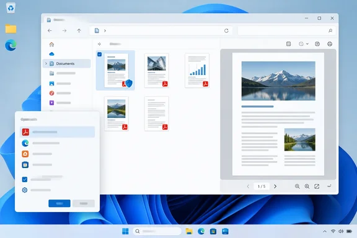Open the purple Videos library sidebar icon
357x238 pixels.
[x=51, y=103]
